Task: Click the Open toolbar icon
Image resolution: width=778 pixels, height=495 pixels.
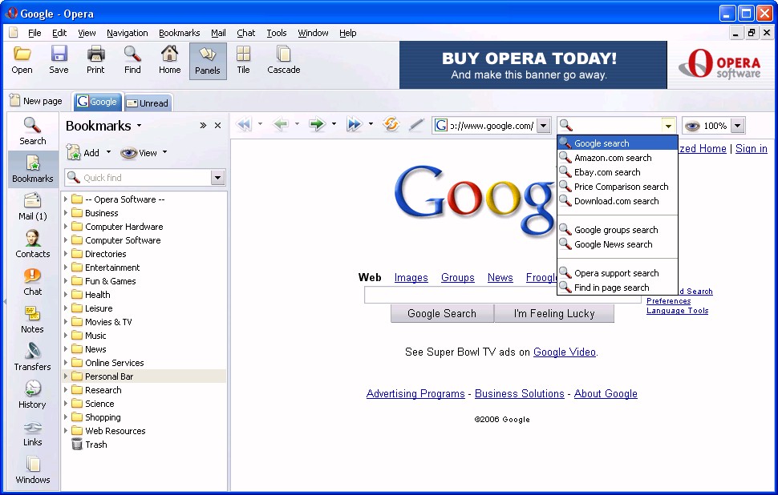Action: pos(22,60)
